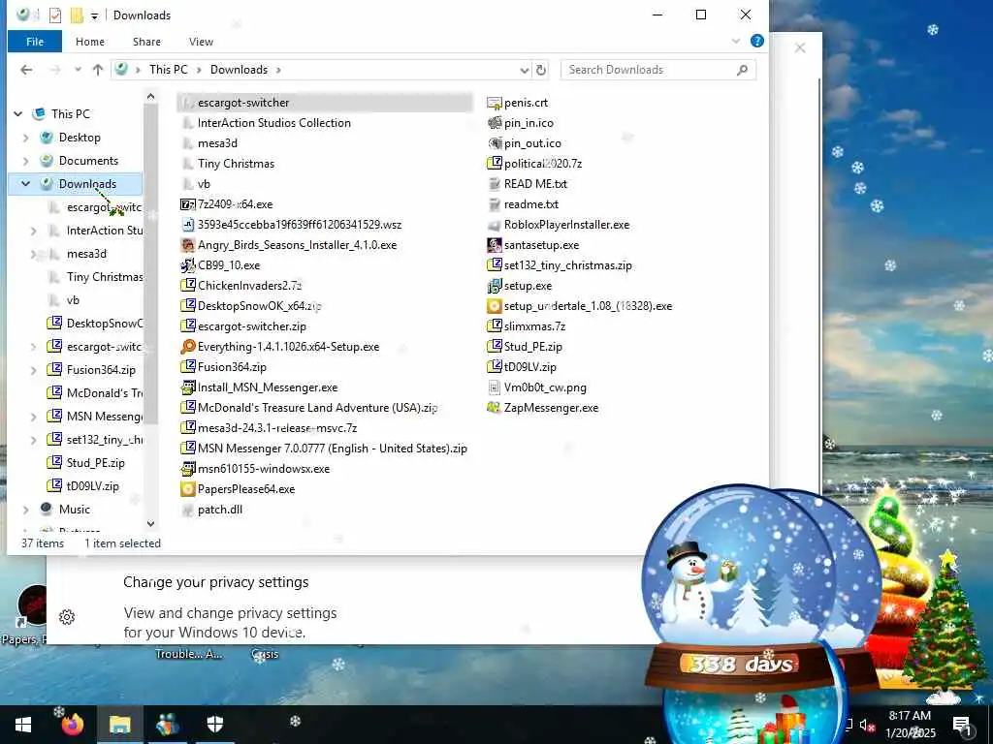Click Downloads in the address breadcrumb
This screenshot has width=993, height=744.
point(239,70)
